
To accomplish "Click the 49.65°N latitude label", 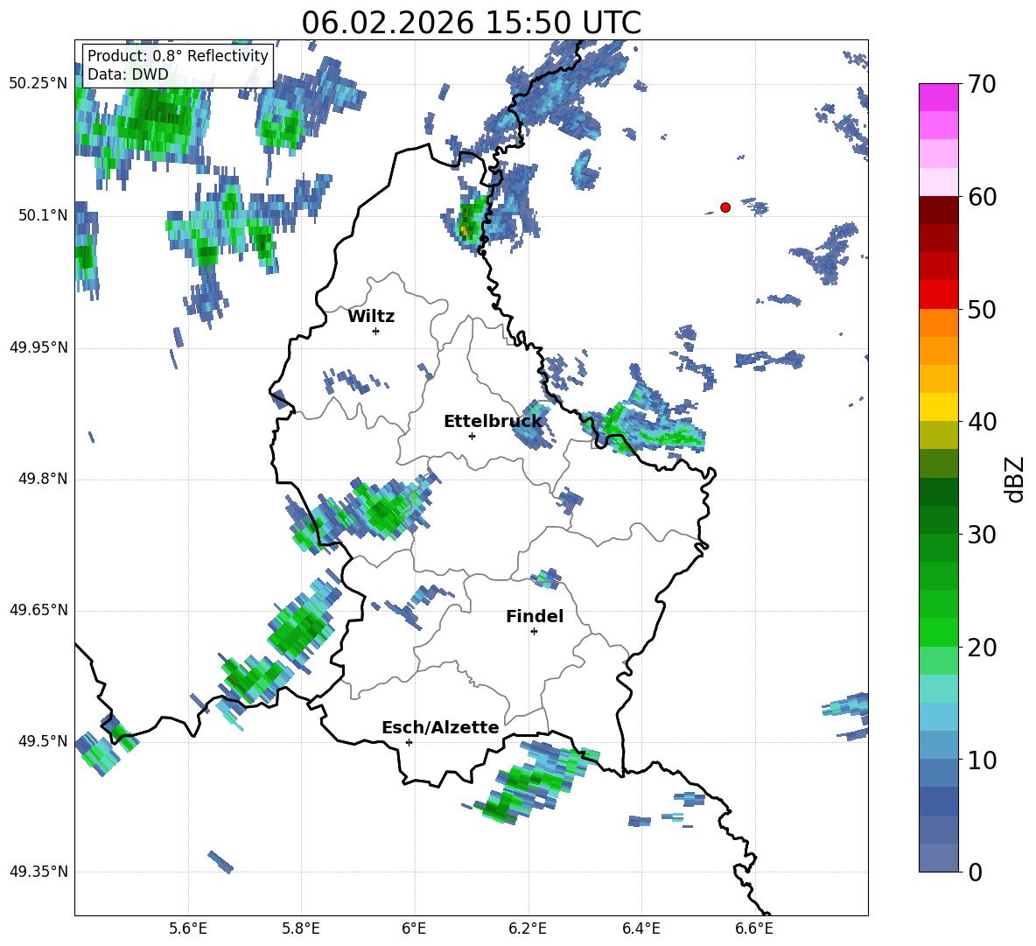I will coord(38,610).
